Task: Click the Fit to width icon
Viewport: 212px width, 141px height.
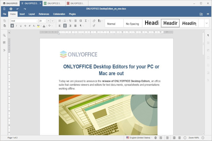Action: click(179, 138)
